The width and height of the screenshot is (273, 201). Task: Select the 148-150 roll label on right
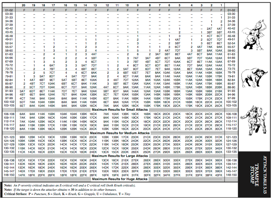point(231,175)
